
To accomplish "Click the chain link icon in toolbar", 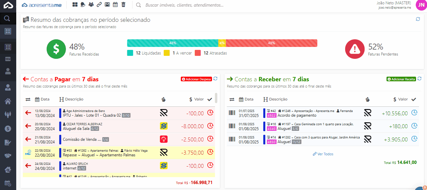I will pos(99,5).
